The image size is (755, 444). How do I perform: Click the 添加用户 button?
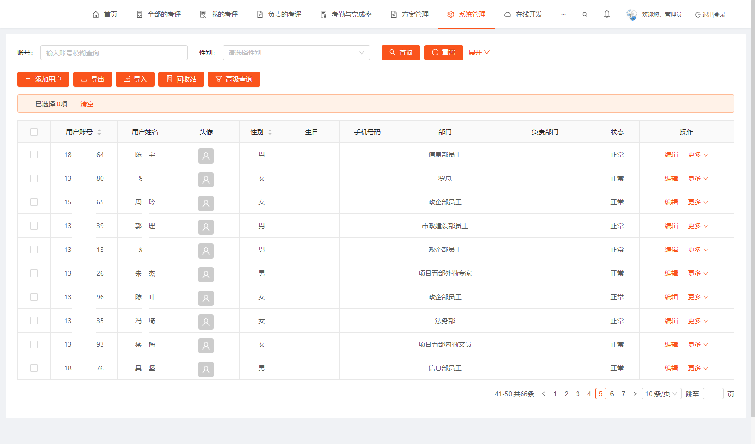pos(43,79)
